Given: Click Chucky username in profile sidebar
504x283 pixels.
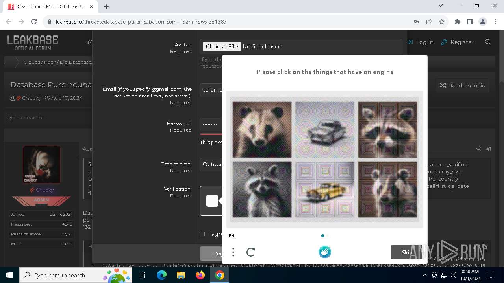Looking at the screenshot, I should (x=44, y=190).
